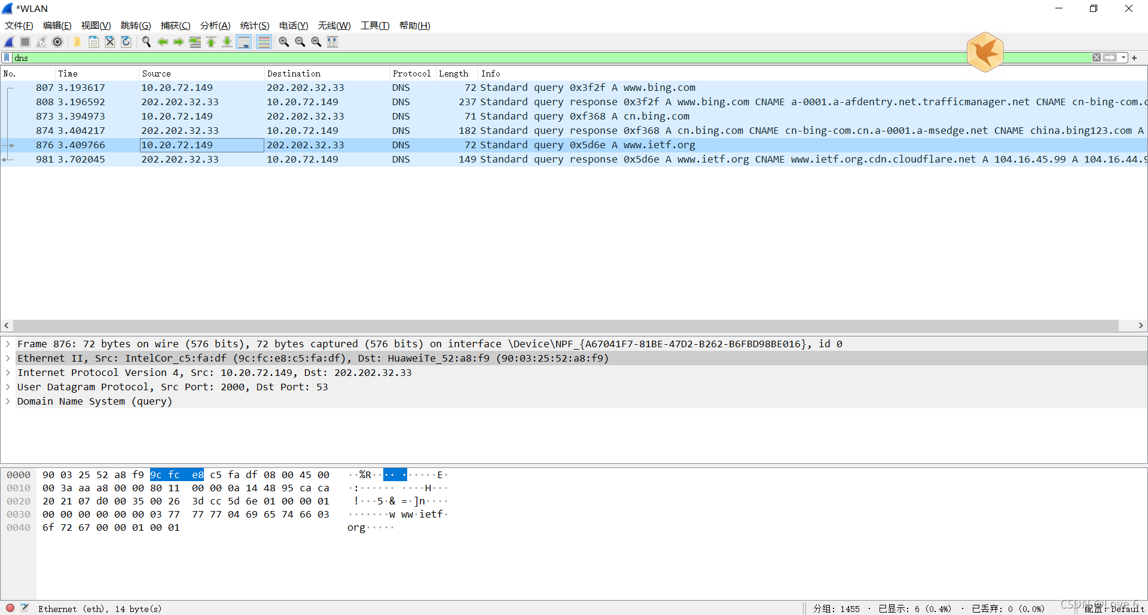Open the 跳转(G) menu
1148x615 pixels.
coord(136,26)
